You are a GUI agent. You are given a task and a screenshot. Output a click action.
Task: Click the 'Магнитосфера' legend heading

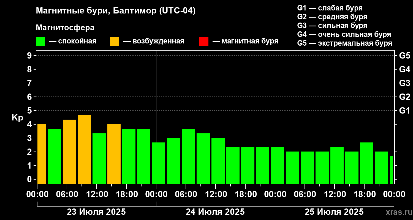click(65, 28)
